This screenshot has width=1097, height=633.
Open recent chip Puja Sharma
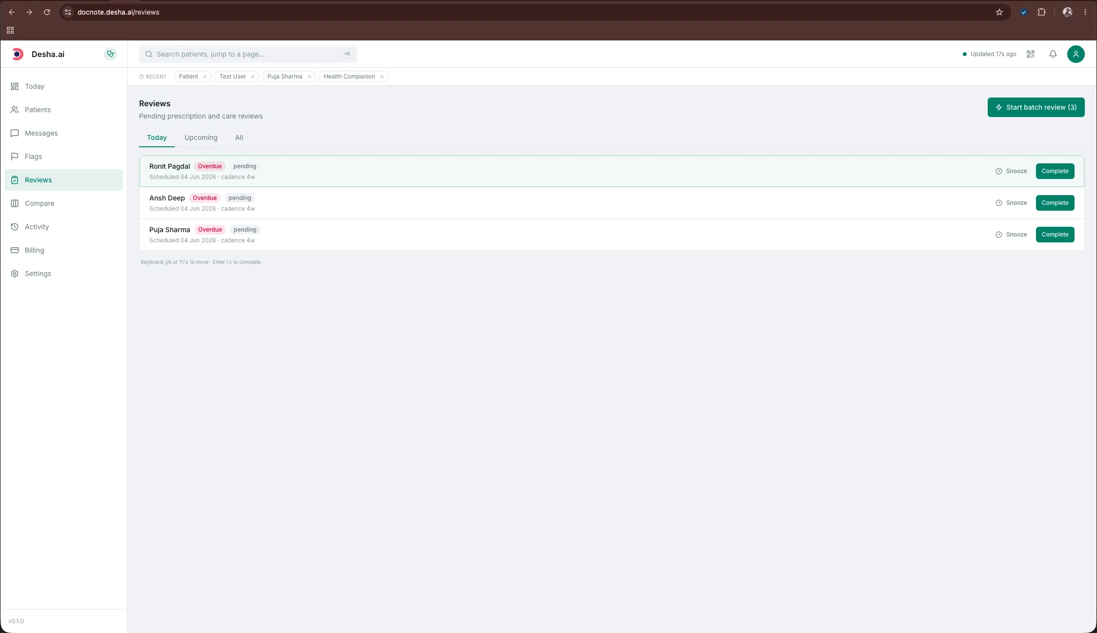[284, 77]
